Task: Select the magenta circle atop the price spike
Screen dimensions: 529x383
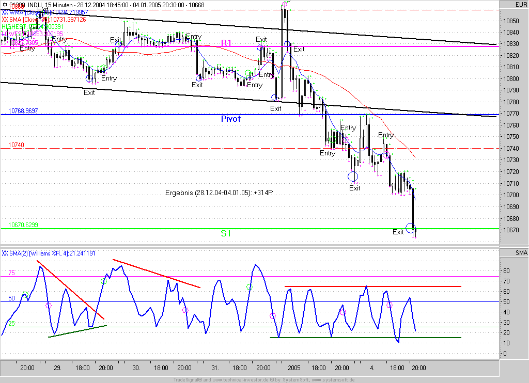Action: click(x=284, y=5)
